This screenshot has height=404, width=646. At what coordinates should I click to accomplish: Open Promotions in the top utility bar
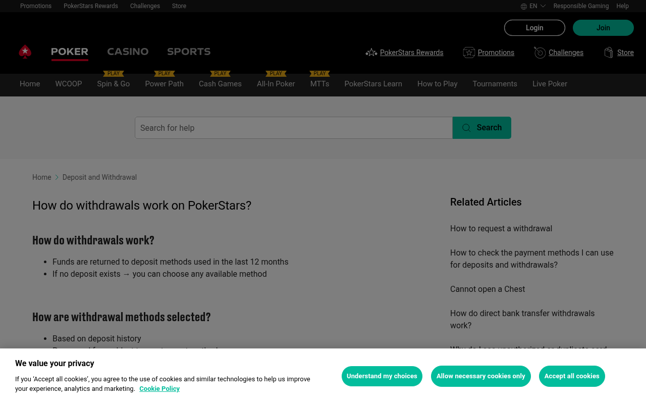click(x=36, y=6)
